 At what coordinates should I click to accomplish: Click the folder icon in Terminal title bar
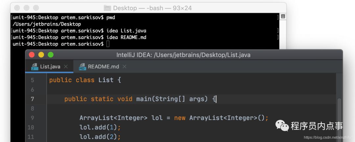107,8
